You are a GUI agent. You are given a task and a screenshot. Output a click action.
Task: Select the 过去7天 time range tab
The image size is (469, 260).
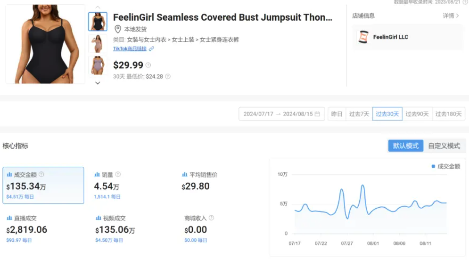click(x=359, y=114)
